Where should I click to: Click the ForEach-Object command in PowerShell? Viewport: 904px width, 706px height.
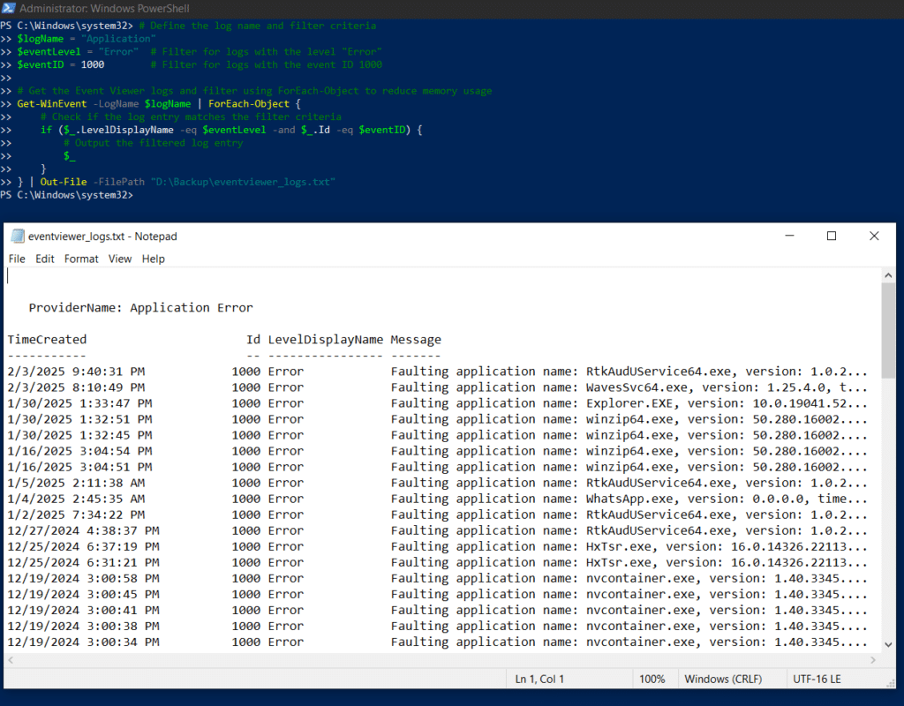tap(248, 104)
